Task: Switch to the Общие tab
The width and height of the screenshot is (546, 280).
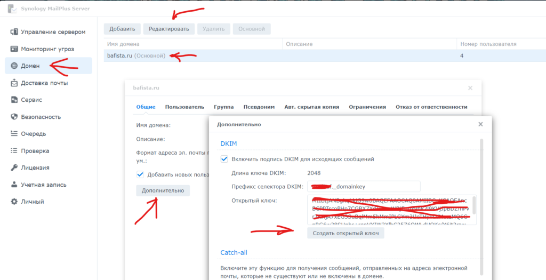Action: (x=146, y=107)
